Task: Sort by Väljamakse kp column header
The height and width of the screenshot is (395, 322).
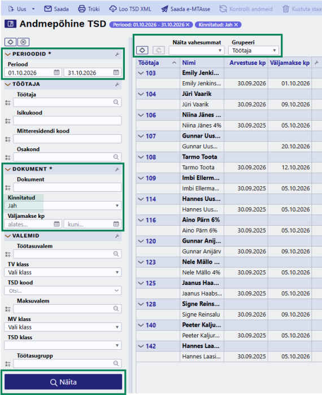Action: pyautogui.click(x=290, y=63)
